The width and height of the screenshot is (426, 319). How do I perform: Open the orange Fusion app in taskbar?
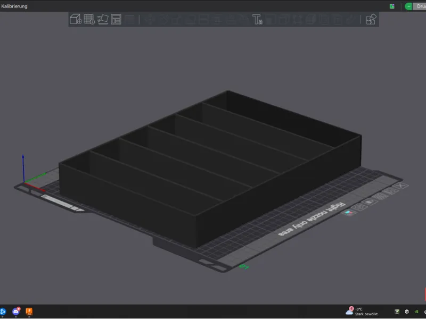tap(29, 311)
